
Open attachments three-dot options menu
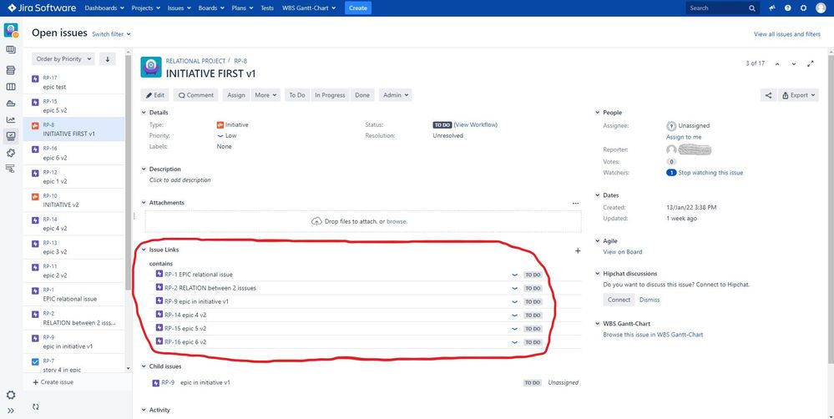coord(575,203)
